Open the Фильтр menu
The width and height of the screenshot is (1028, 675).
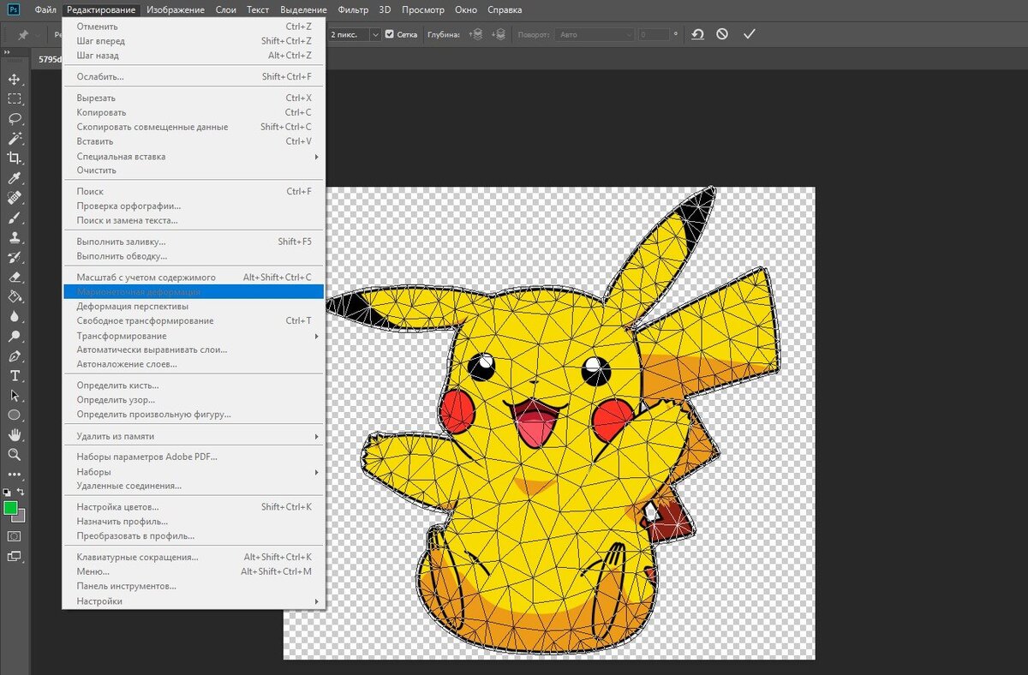pos(353,9)
